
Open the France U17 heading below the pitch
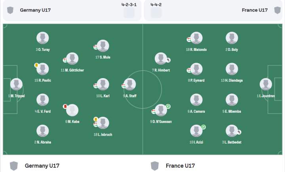pos(180,166)
